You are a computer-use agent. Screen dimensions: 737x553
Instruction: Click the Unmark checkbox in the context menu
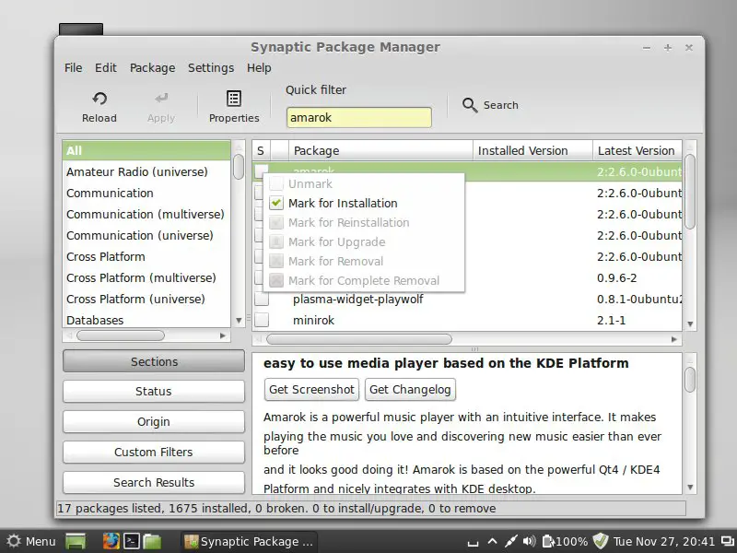(x=276, y=183)
